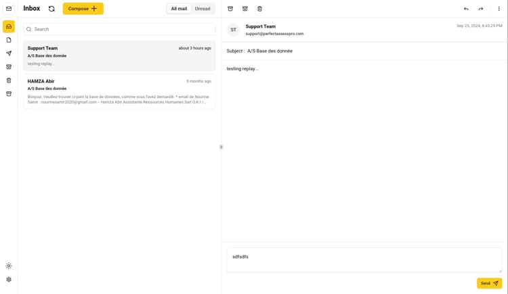Click the reply text area containing sdfsdfs
The height and width of the screenshot is (294, 508).
pyautogui.click(x=364, y=260)
